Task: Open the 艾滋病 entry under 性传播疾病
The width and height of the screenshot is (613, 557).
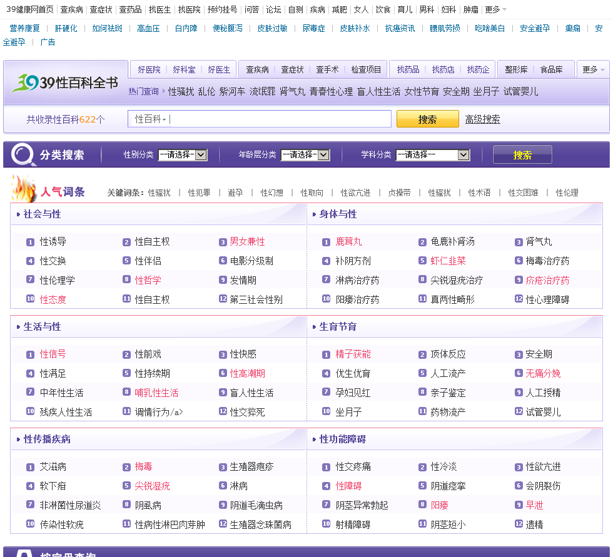Action: click(x=53, y=467)
